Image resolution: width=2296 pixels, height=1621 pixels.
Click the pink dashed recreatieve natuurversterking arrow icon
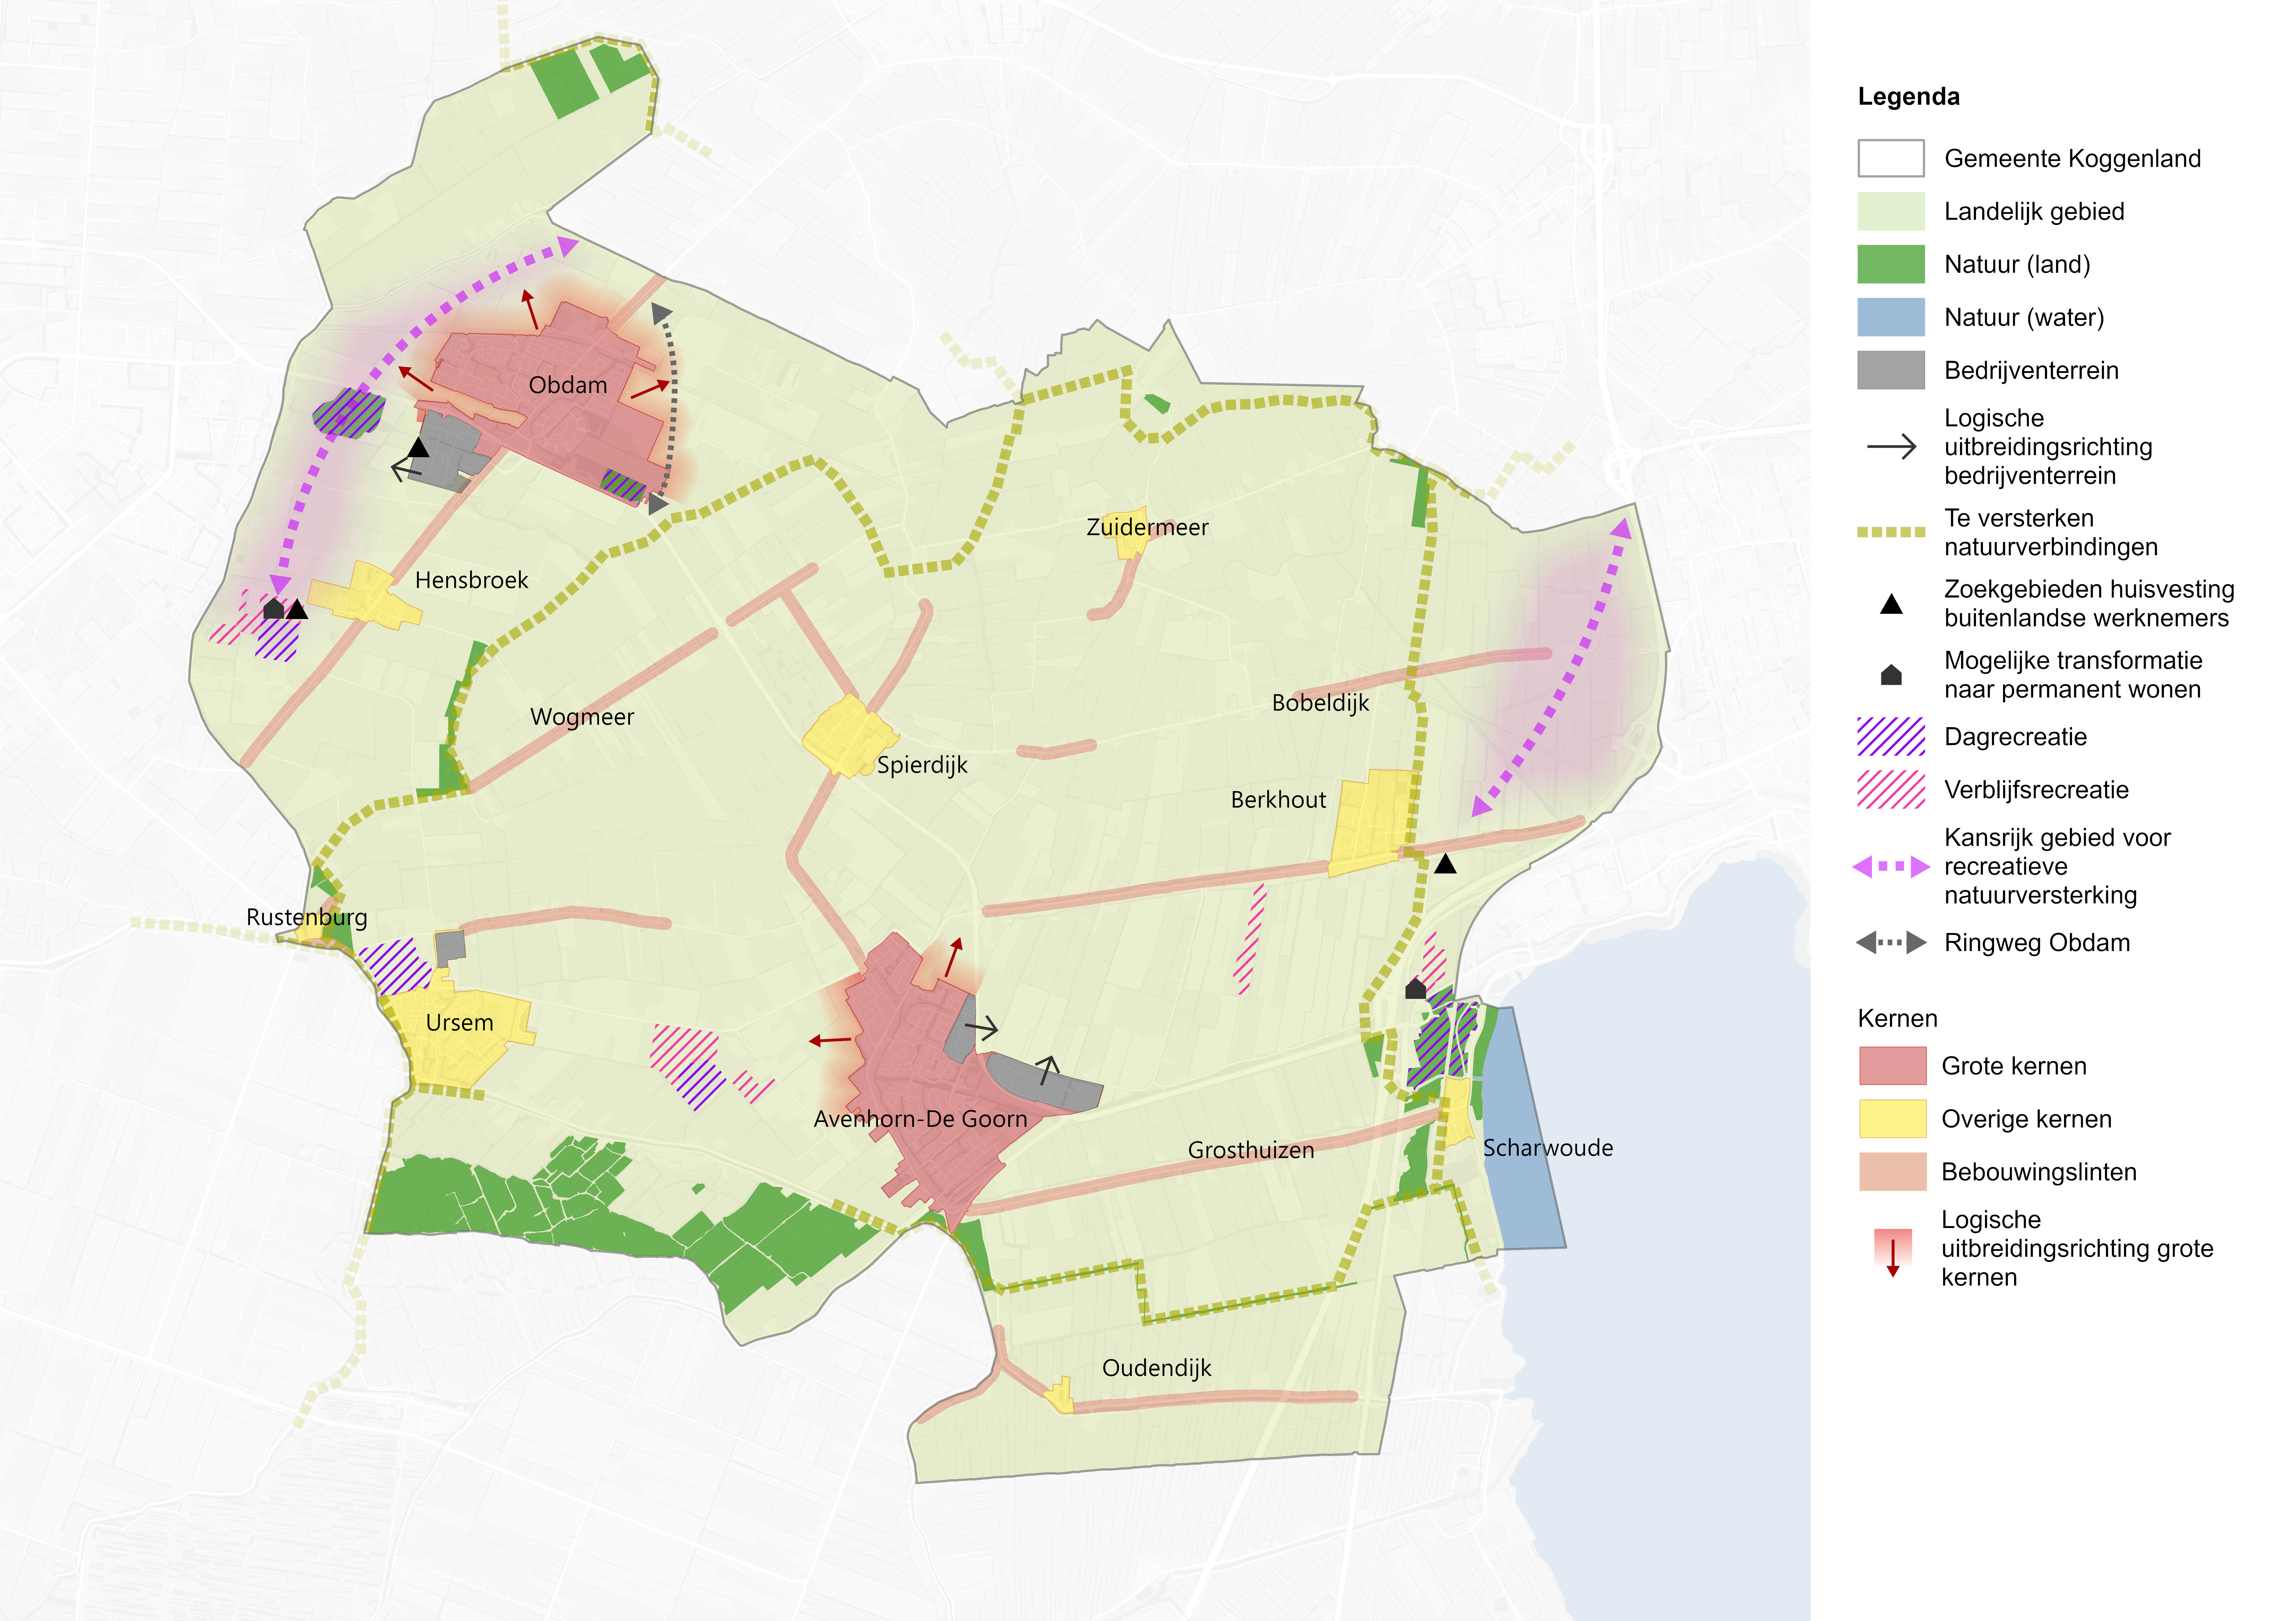click(x=1891, y=866)
